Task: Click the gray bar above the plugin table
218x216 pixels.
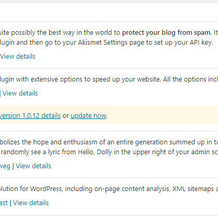Action: (109, 1)
